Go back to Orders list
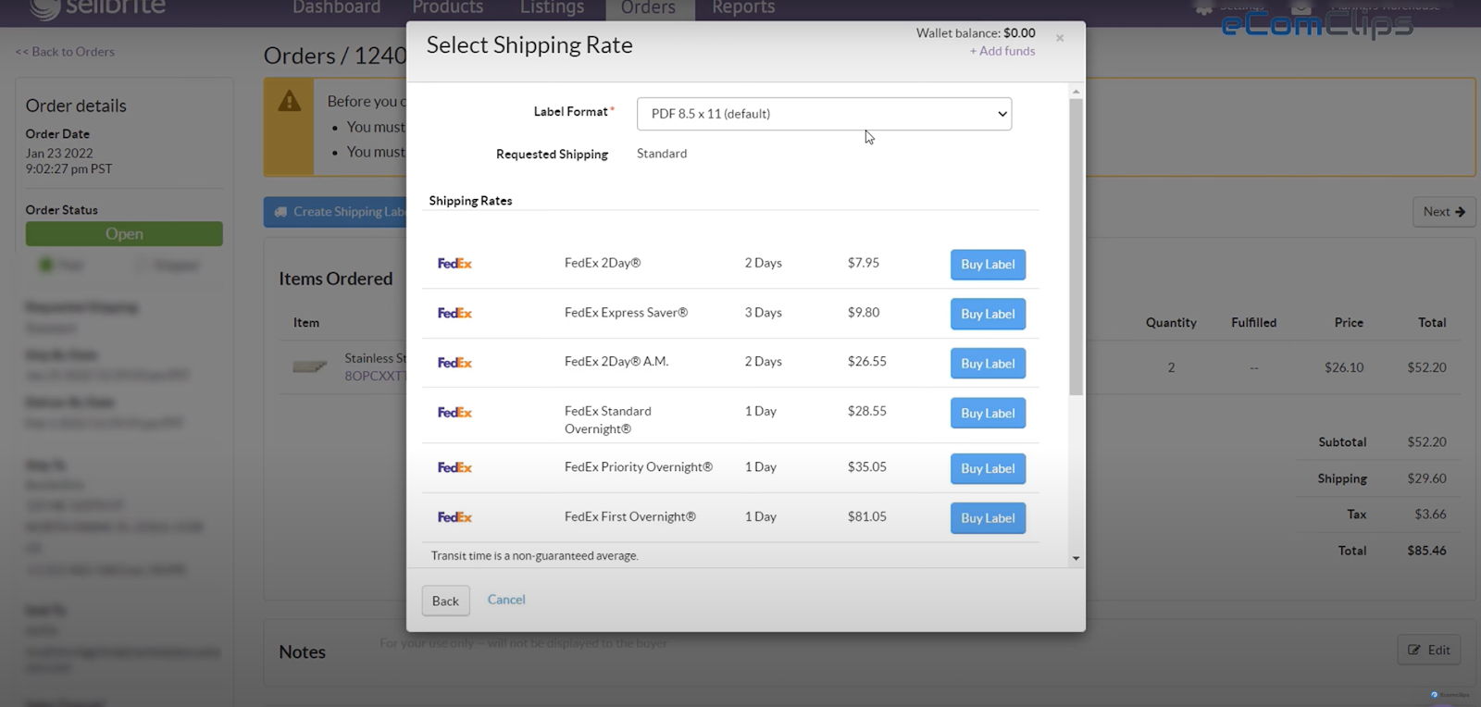 coord(65,52)
